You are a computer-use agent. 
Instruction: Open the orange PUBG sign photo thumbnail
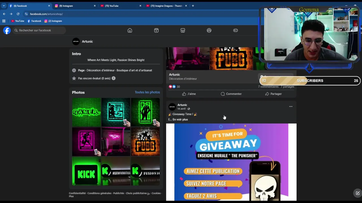click(145, 142)
